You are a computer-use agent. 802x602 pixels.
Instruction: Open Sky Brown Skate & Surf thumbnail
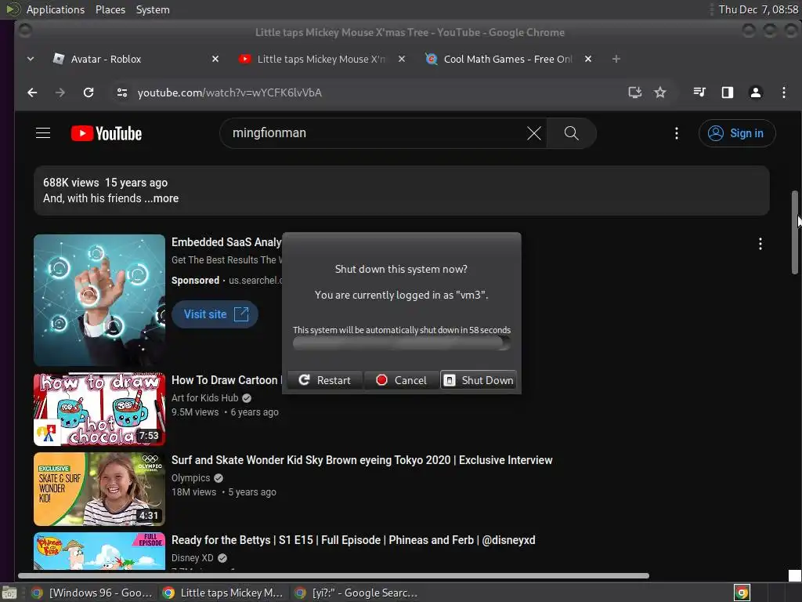pyautogui.click(x=99, y=489)
